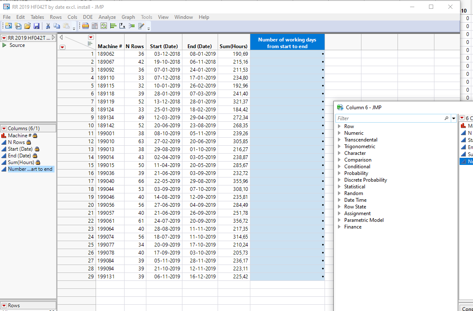Click the formula Filter search field
473x311 pixels.
(390, 118)
